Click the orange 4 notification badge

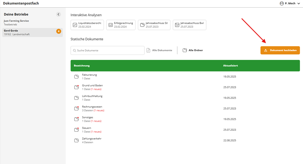[x=59, y=31]
